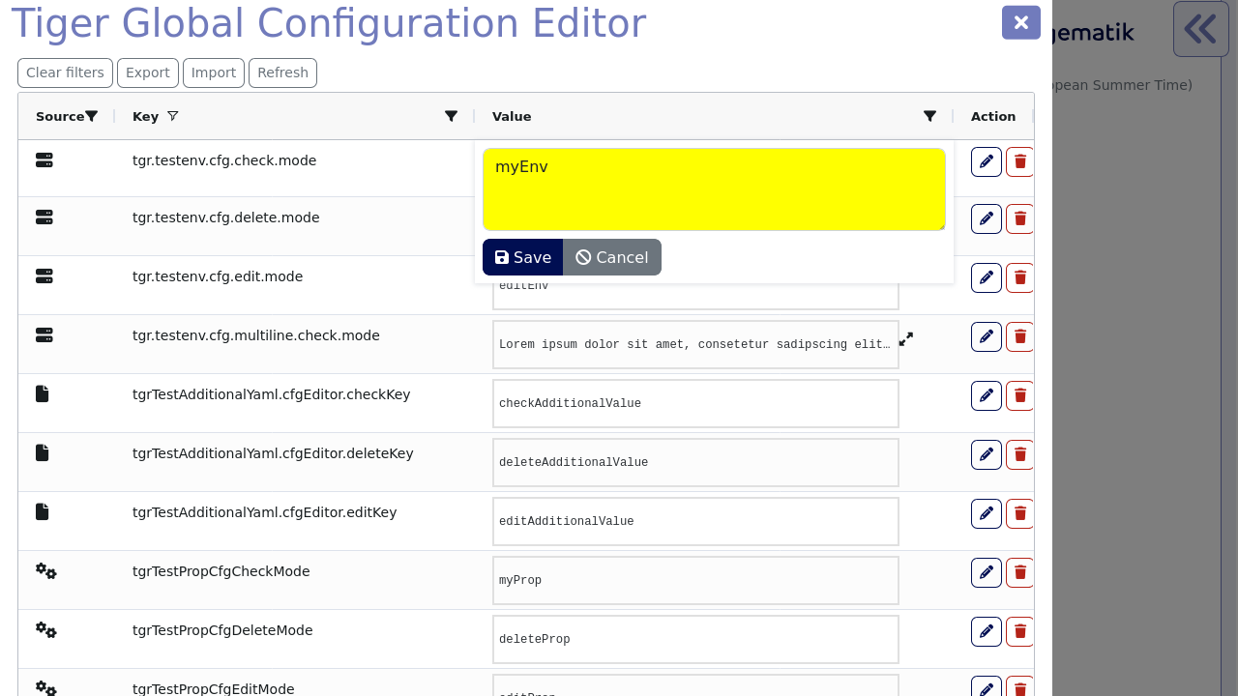The image size is (1238, 696).
Task: Open the Key column filter menu
Action: click(x=451, y=116)
